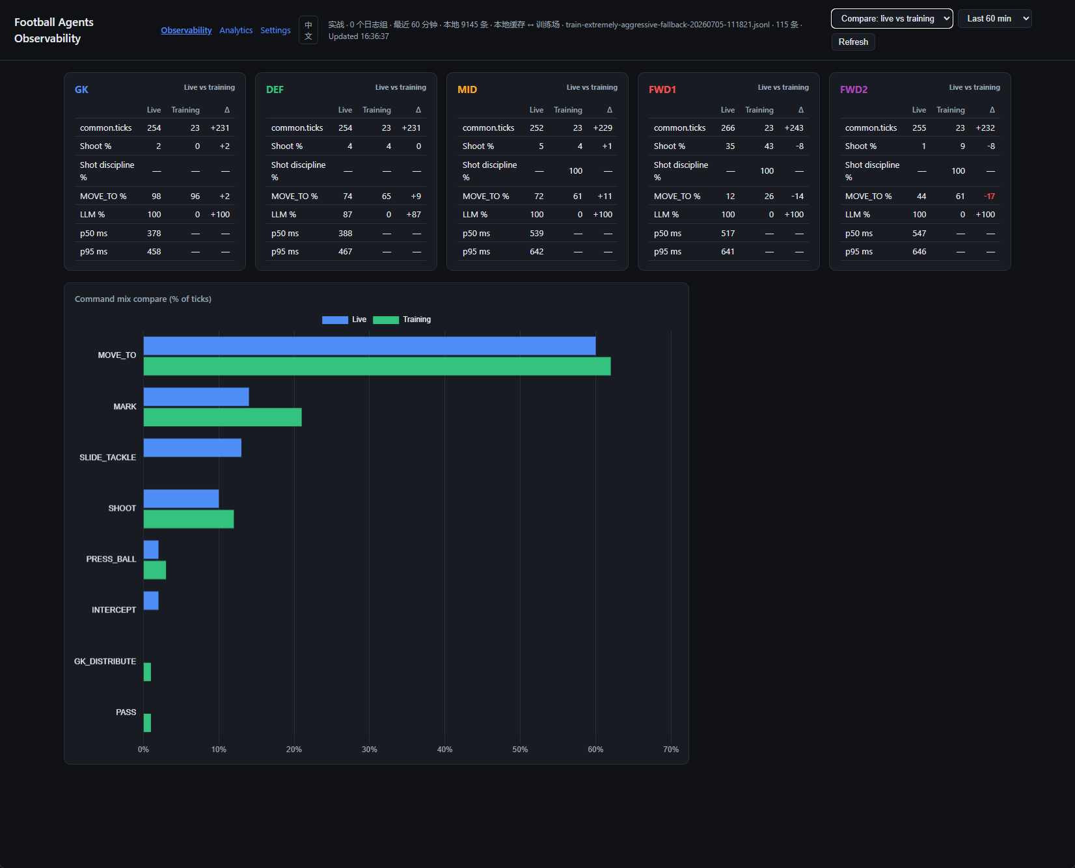Viewport: 1075px width, 868px height.
Task: Select the DEF card title
Action: (x=275, y=90)
